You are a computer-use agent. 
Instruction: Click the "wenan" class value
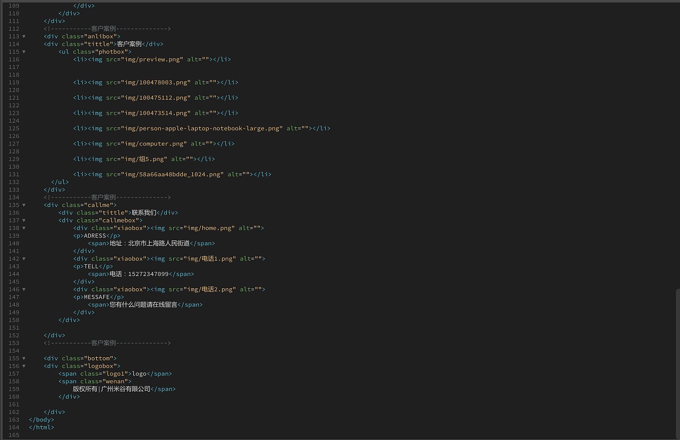115,382
